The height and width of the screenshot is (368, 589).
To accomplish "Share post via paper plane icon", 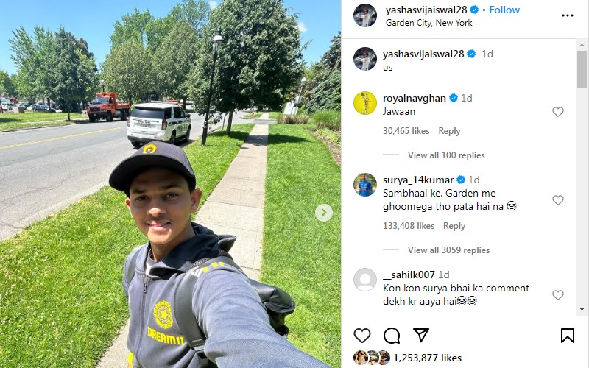I will click(421, 335).
